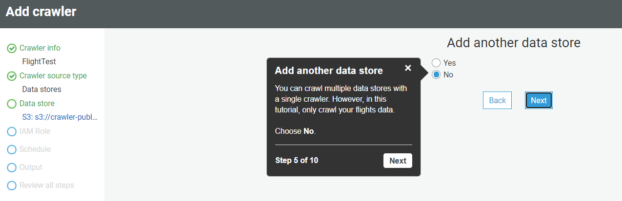Click the circle icon beside Schedule

click(12, 150)
